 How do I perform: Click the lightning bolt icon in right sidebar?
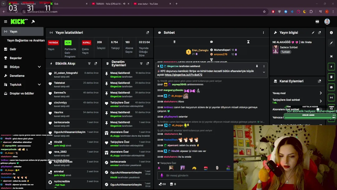tap(331, 66)
